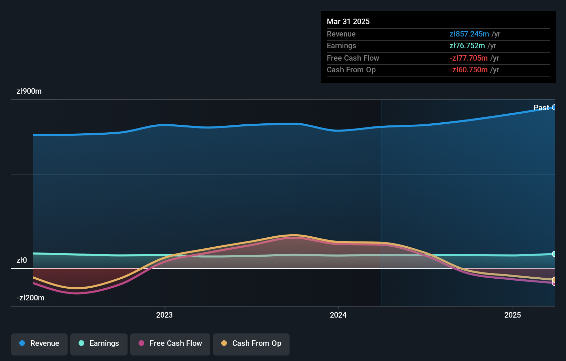Click the zł76.752m earnings value
Screen dimensions: 566x361
tap(467, 45)
